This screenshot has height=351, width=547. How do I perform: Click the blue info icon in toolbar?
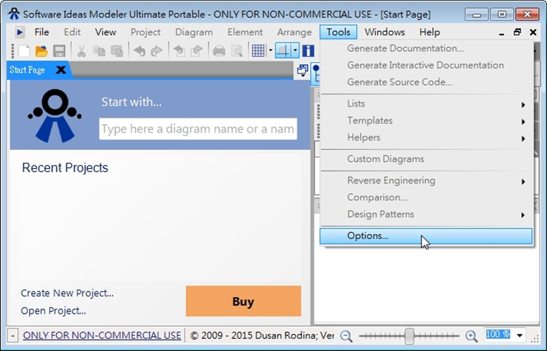(x=308, y=51)
